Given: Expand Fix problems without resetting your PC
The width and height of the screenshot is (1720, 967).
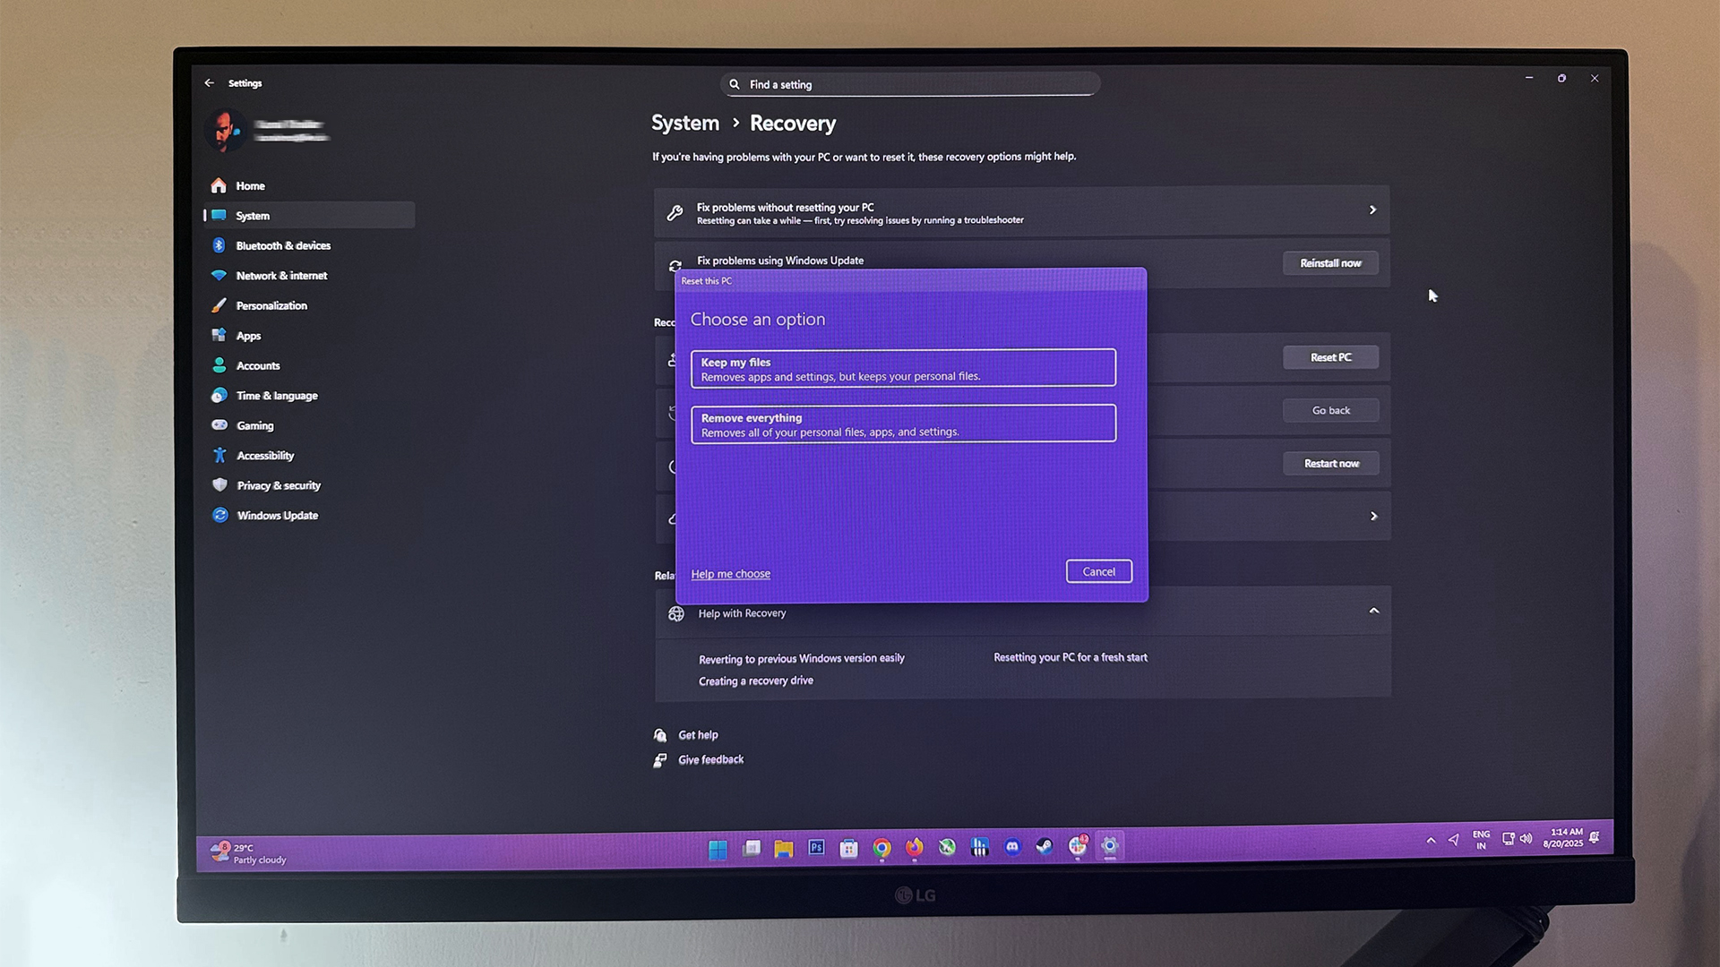Looking at the screenshot, I should tap(1022, 211).
